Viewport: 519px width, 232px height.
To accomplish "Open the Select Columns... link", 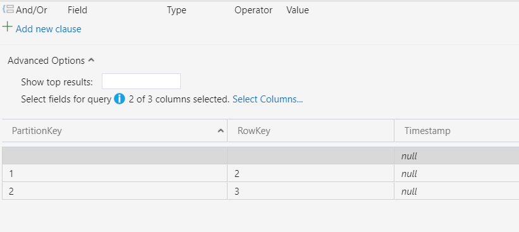I will click(x=267, y=99).
